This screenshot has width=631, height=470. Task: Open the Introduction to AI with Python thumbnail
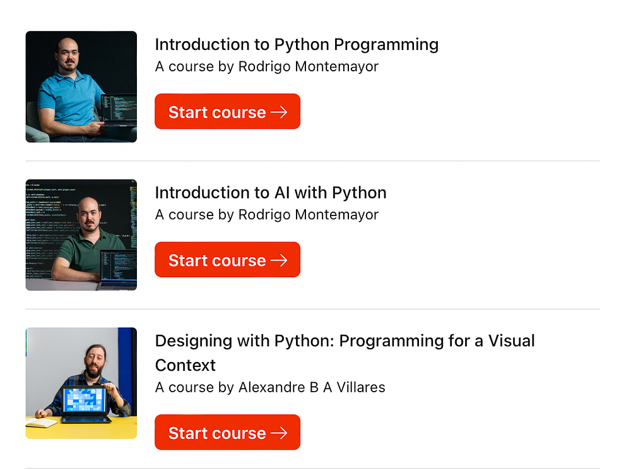coord(81,235)
